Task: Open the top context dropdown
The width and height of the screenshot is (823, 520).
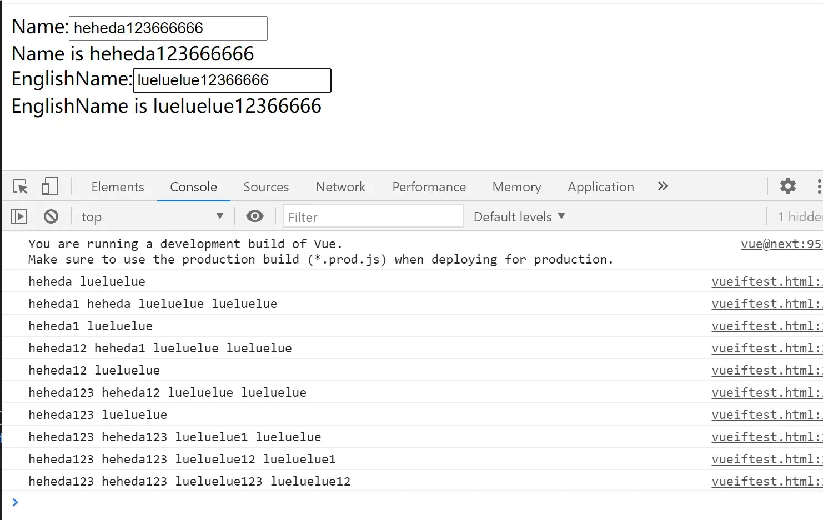Action: click(x=152, y=216)
